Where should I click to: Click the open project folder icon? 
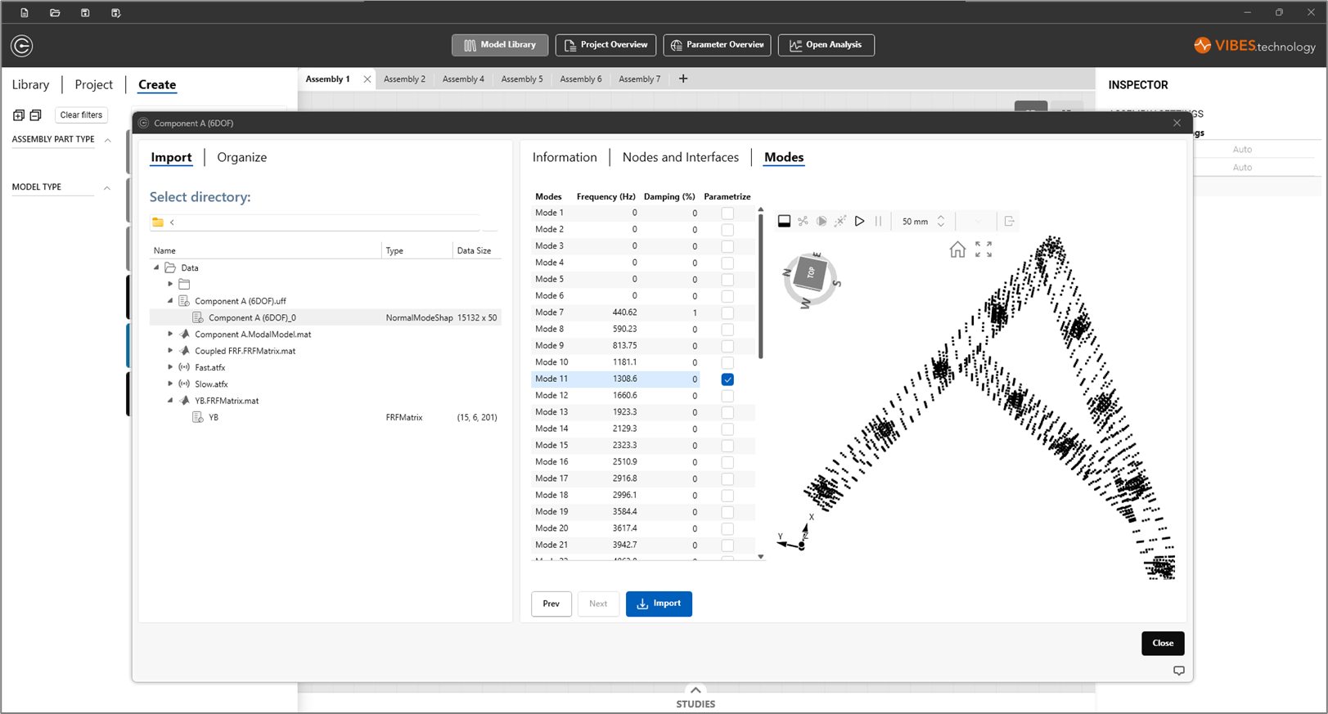point(55,13)
